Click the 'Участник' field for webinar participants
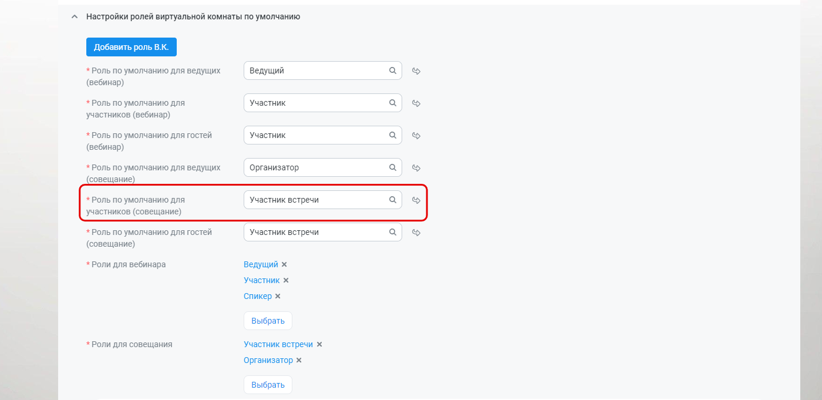 click(x=323, y=103)
